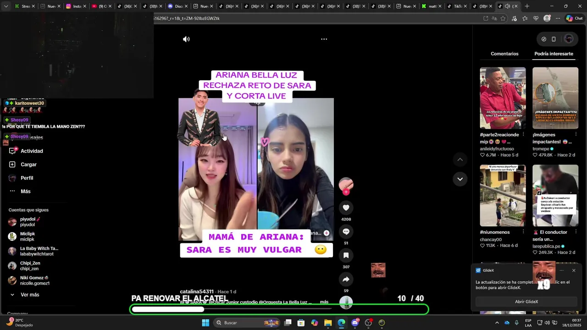Follow the creator via avatar plus badge
This screenshot has width=587, height=330.
pyautogui.click(x=346, y=192)
